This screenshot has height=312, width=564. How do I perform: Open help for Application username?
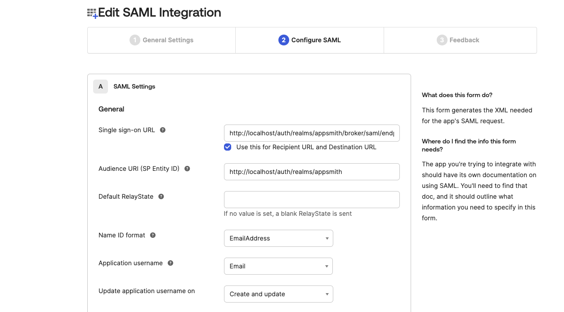point(170,263)
